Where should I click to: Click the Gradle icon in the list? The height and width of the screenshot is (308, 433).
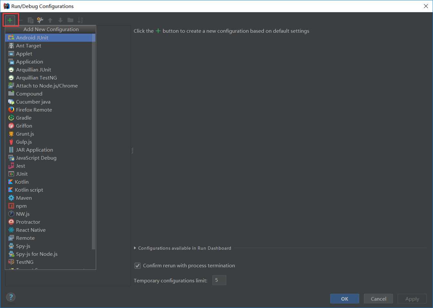11,118
